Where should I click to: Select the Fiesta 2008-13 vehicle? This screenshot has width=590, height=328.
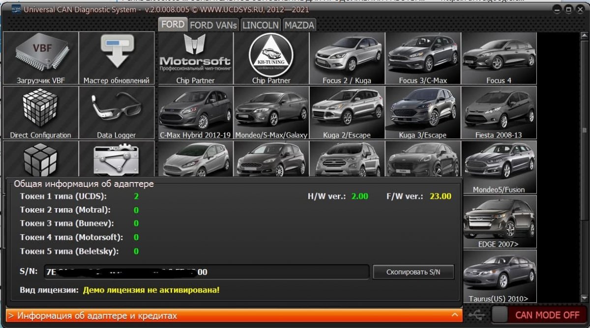499,113
